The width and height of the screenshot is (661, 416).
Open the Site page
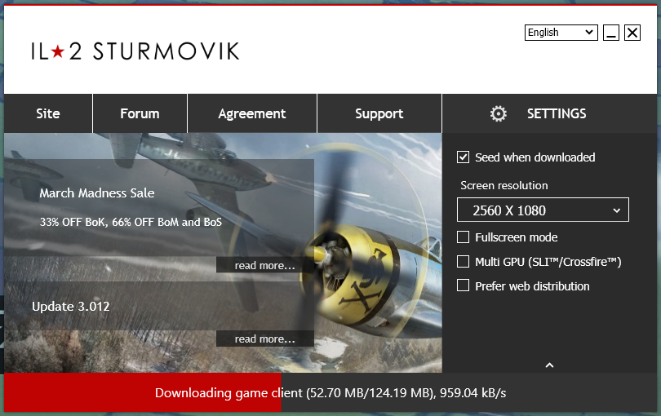coord(48,113)
